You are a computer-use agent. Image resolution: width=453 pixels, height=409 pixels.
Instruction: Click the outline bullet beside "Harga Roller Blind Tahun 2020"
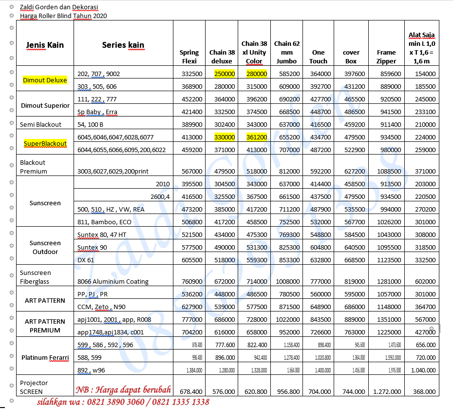pyautogui.click(x=12, y=16)
